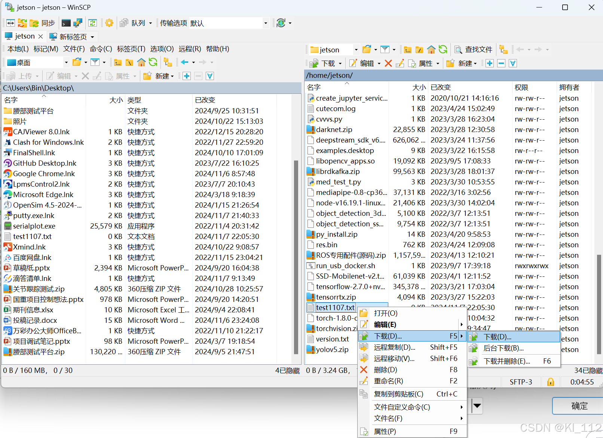Screen dimensions: 603x438
Task: Refresh the remote directory listing
Action: pyautogui.click(x=443, y=49)
